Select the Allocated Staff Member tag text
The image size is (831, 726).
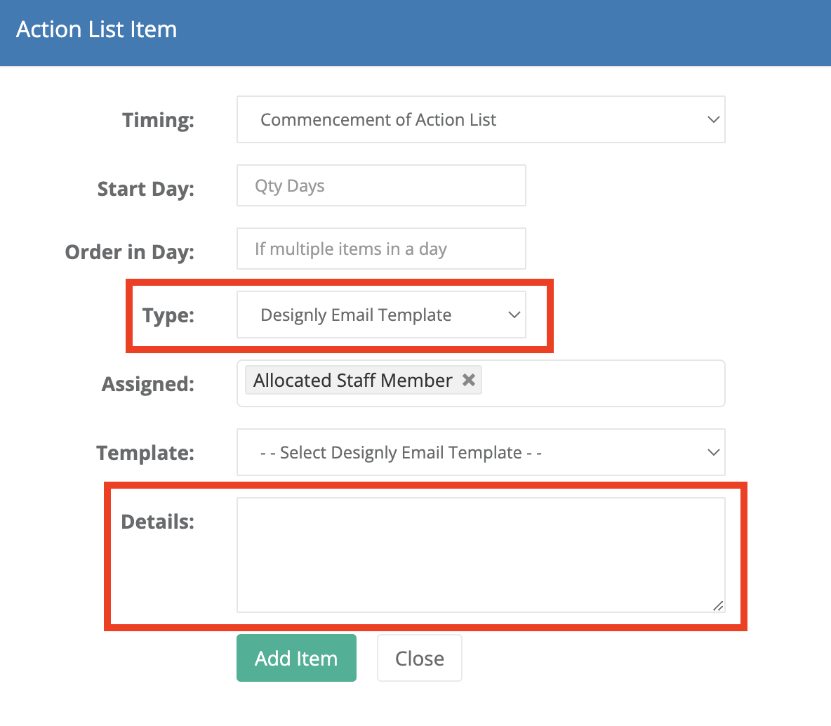coord(352,381)
